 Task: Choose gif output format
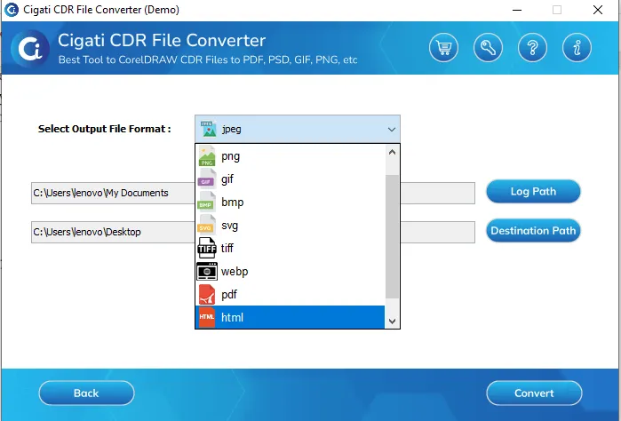click(290, 179)
